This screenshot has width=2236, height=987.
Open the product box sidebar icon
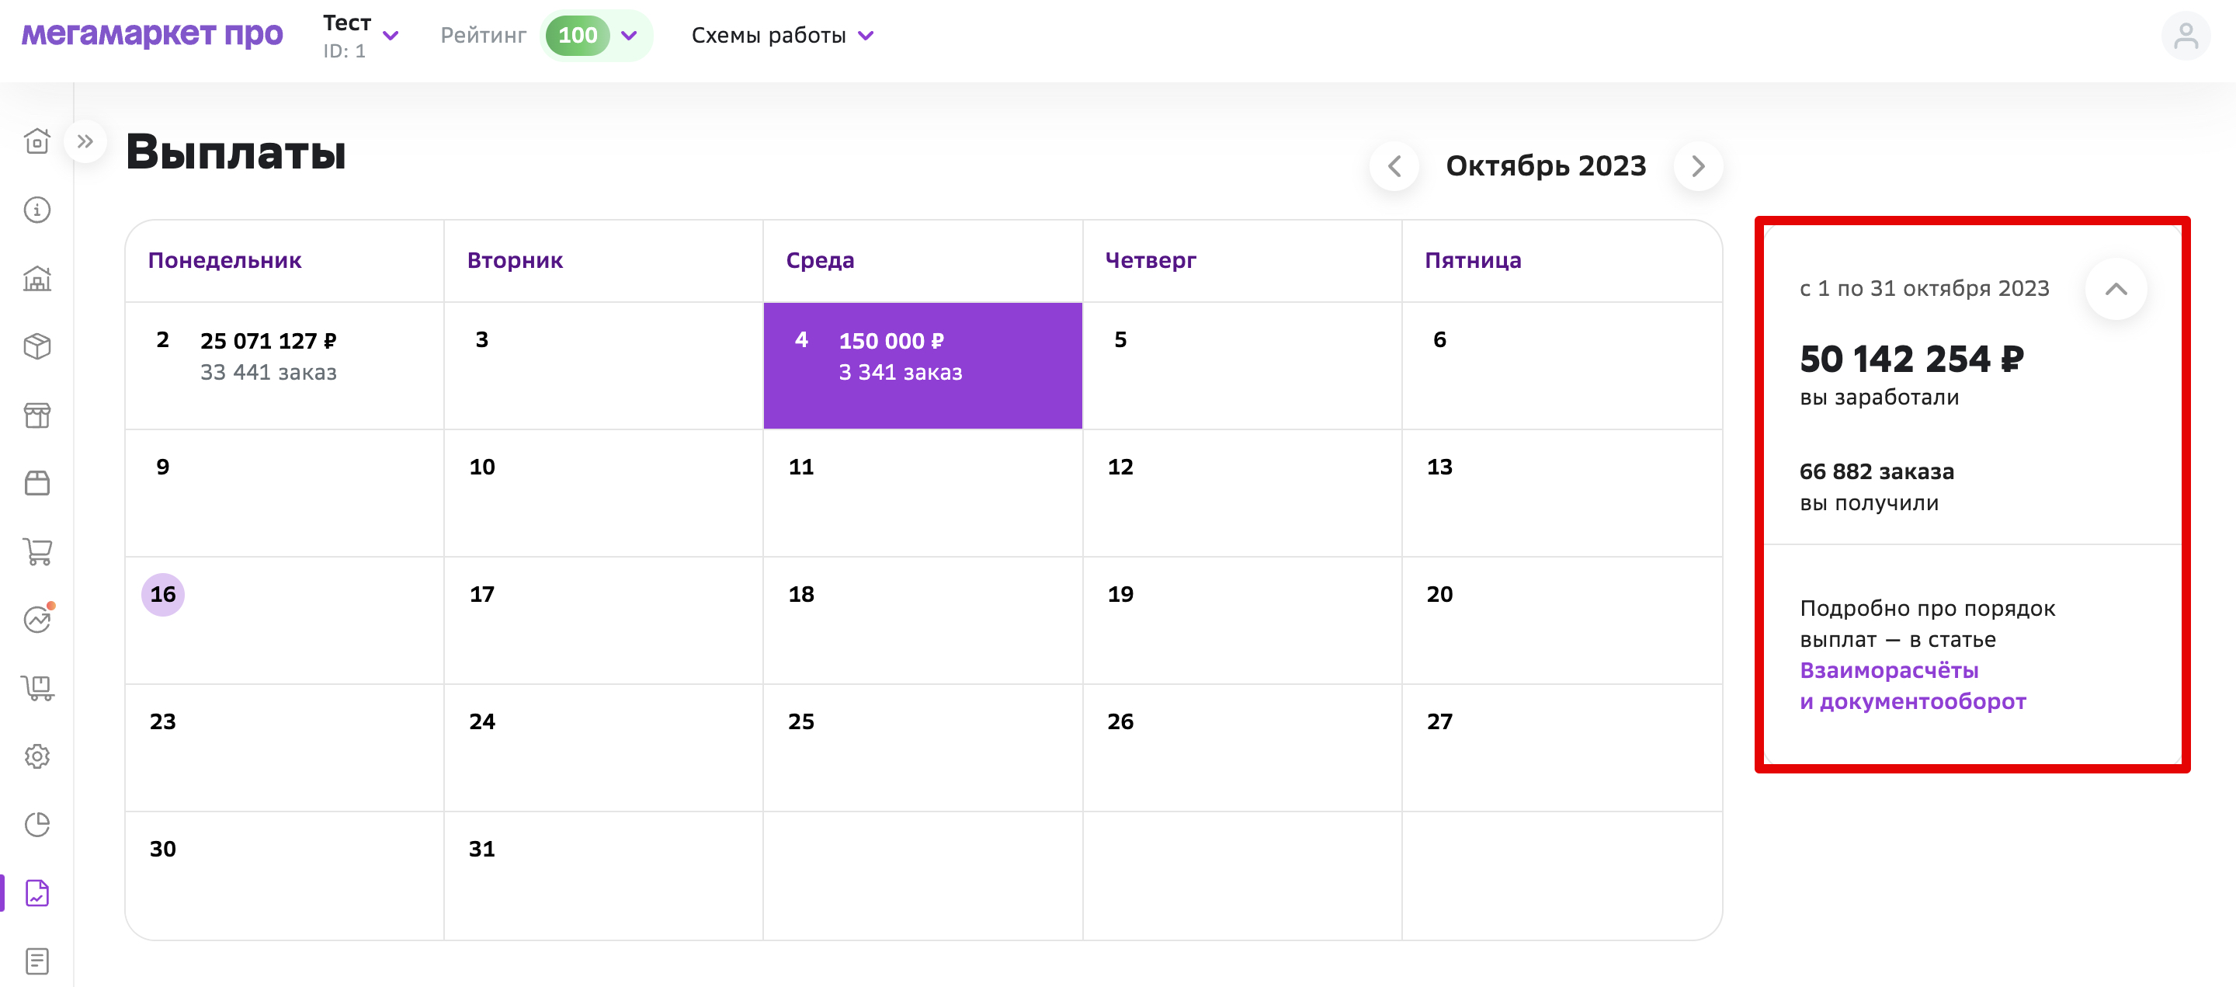[37, 346]
